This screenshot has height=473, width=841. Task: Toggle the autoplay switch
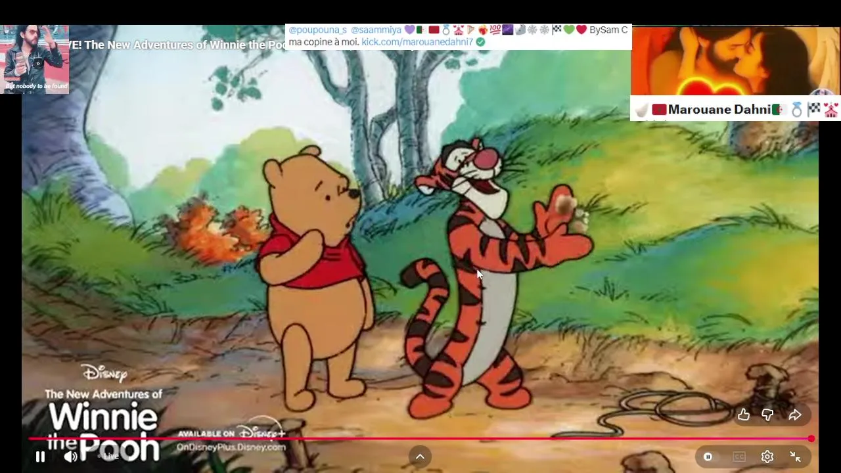(x=708, y=457)
